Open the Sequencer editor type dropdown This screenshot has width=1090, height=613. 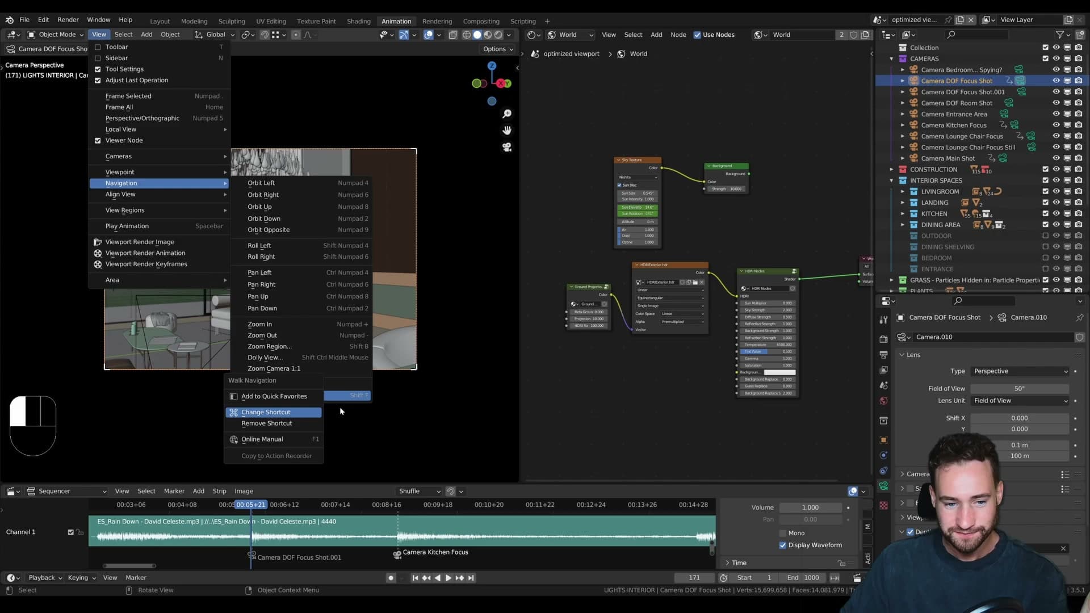(x=66, y=492)
